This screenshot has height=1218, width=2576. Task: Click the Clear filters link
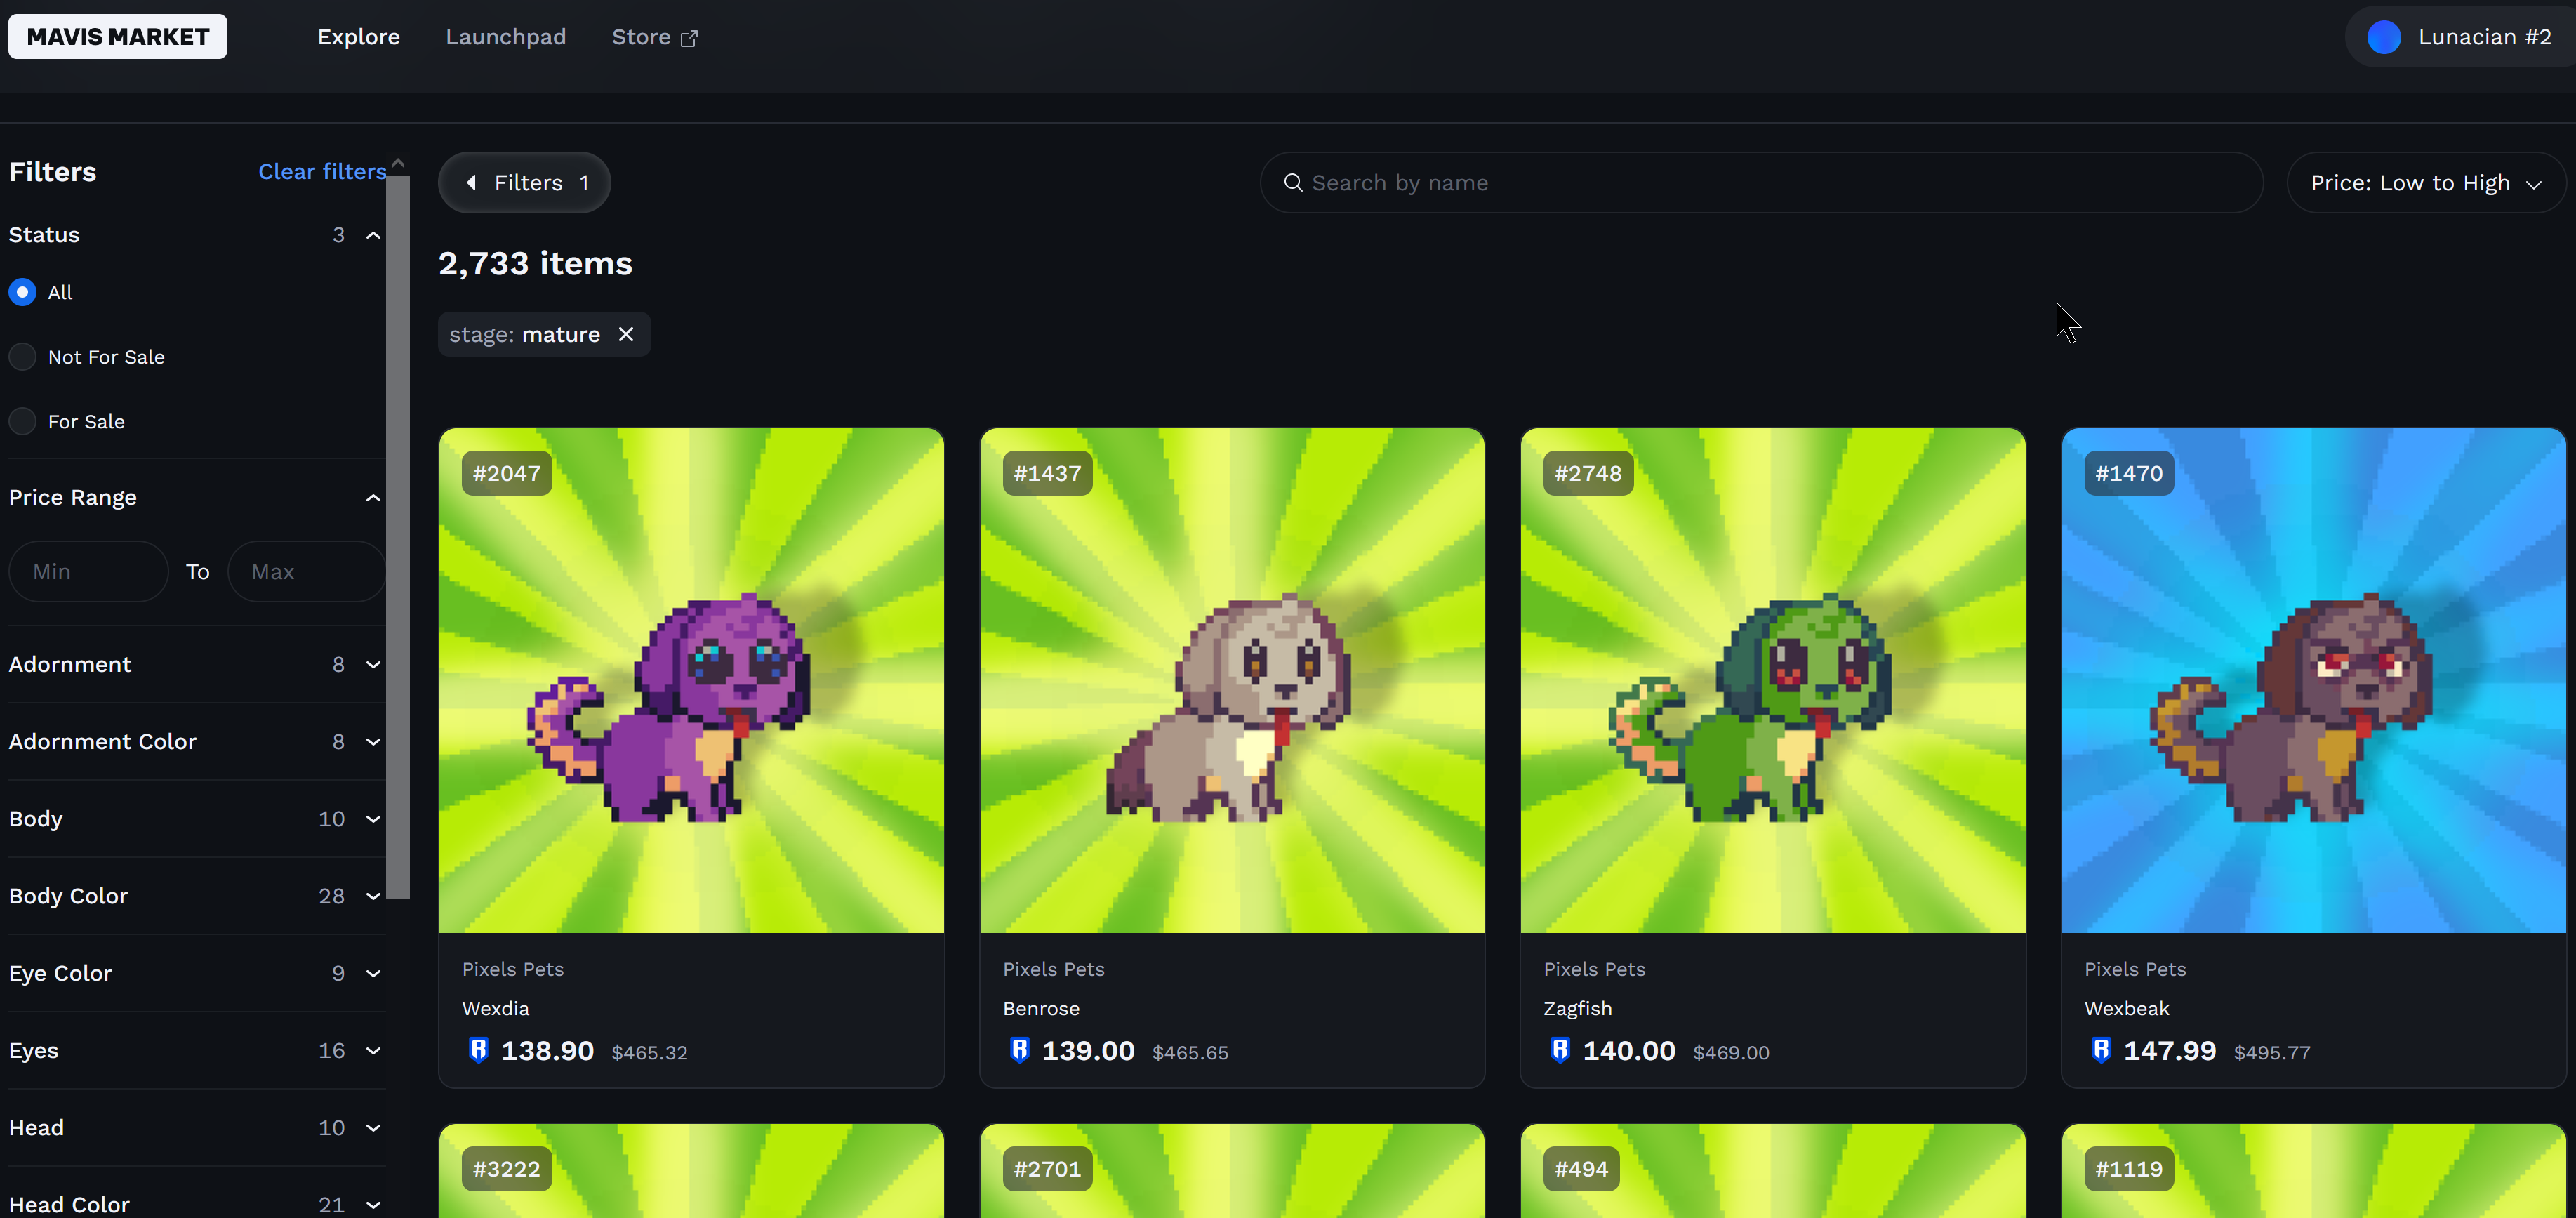pyautogui.click(x=321, y=171)
